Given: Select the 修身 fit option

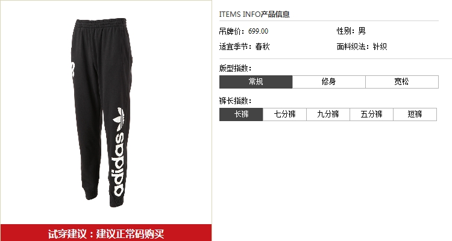Looking at the screenshot, I should click(x=328, y=82).
